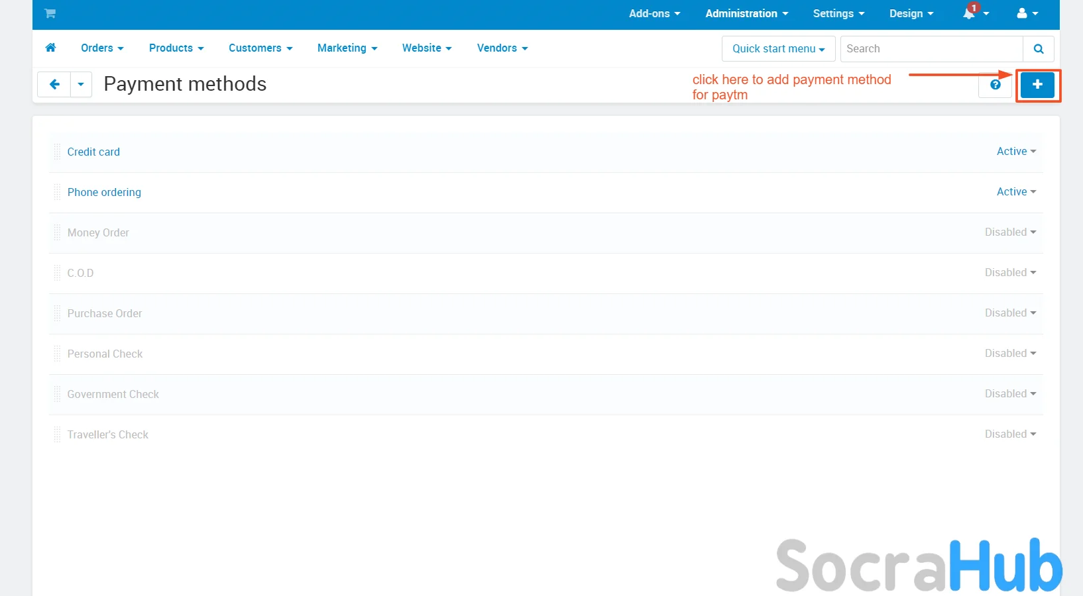
Task: Change Phone ordering Active status
Action: click(1015, 192)
